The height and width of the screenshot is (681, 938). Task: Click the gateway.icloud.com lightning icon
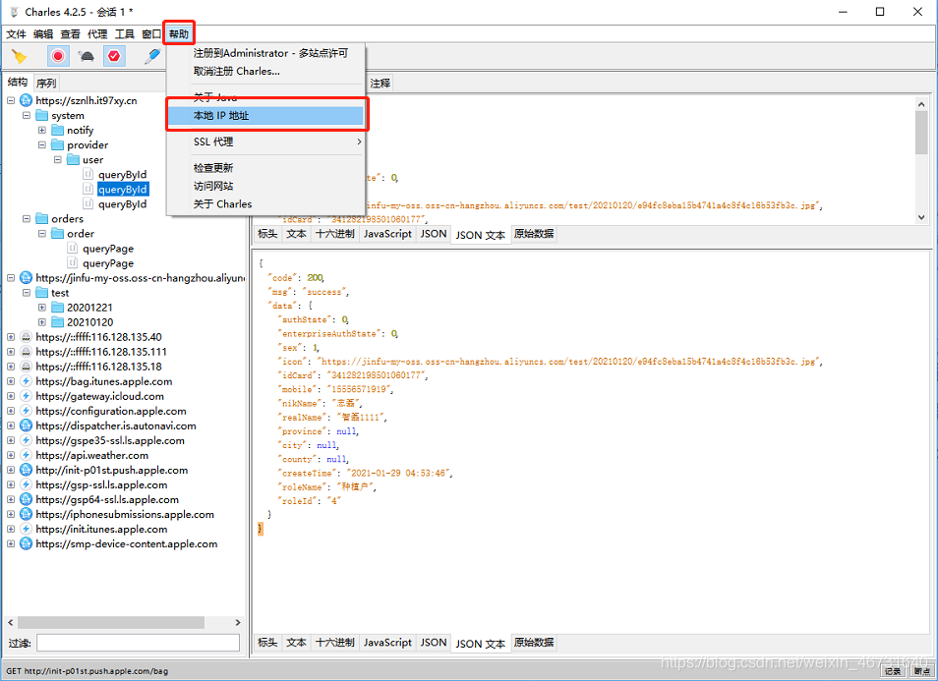click(x=26, y=396)
